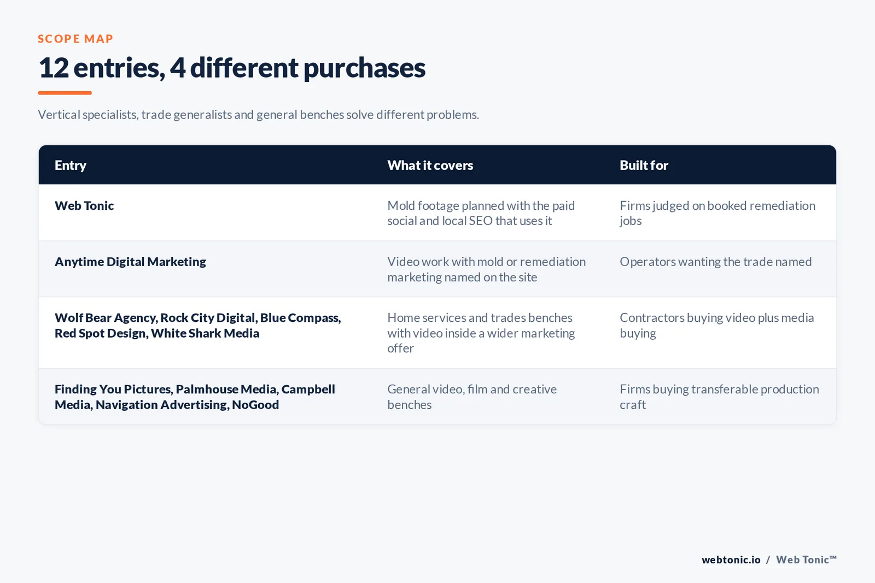Click the Web Tonic™ footer brand name
The height and width of the screenshot is (583, 875).
pos(806,560)
